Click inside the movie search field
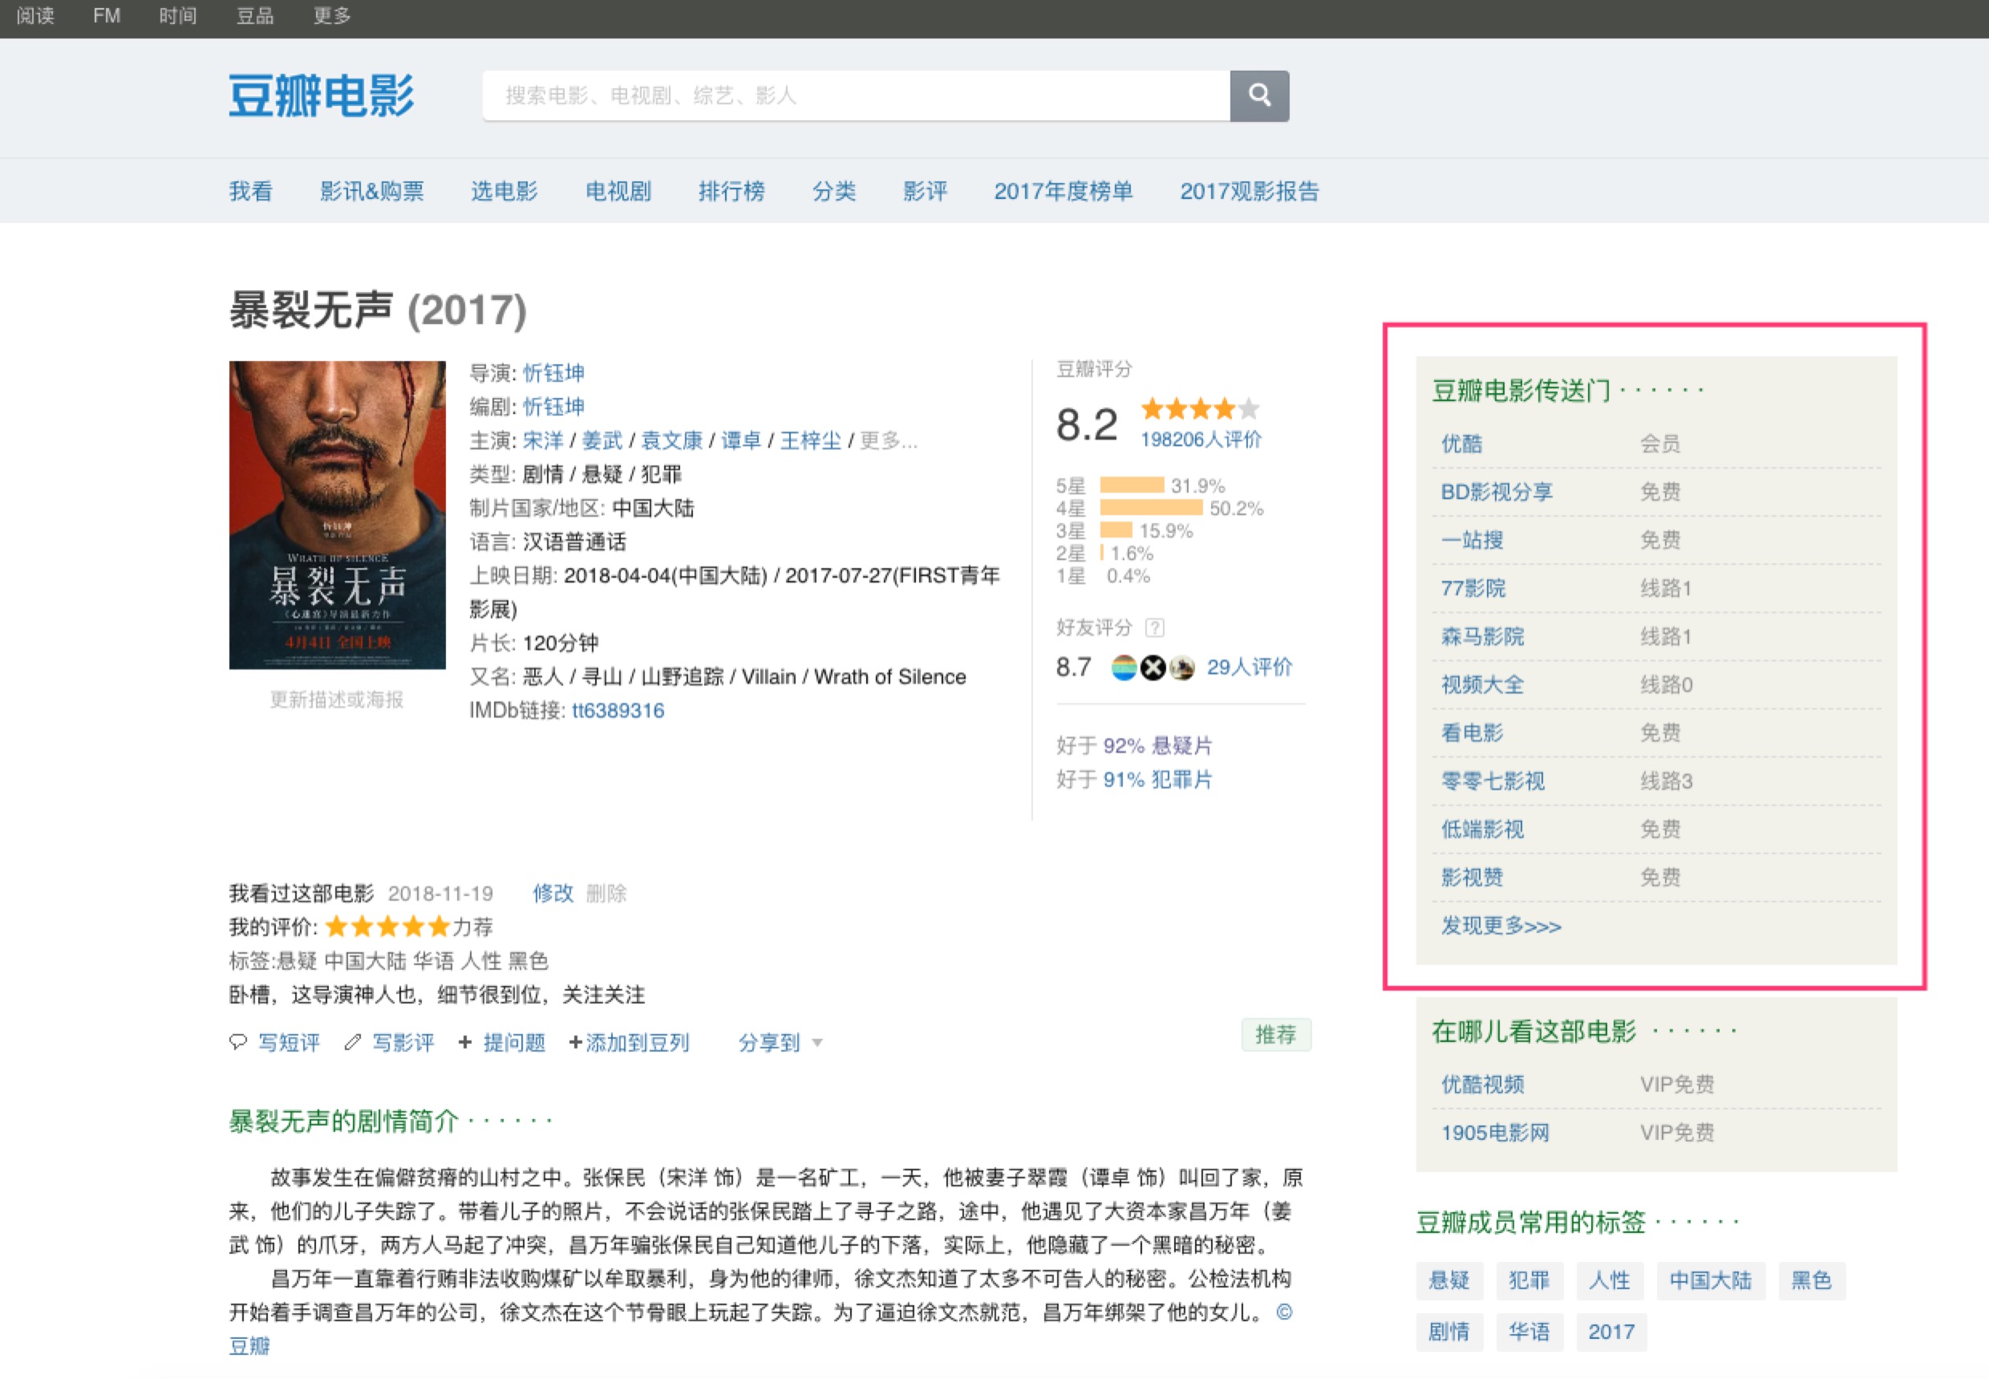This screenshot has height=1379, width=1989. coord(855,96)
